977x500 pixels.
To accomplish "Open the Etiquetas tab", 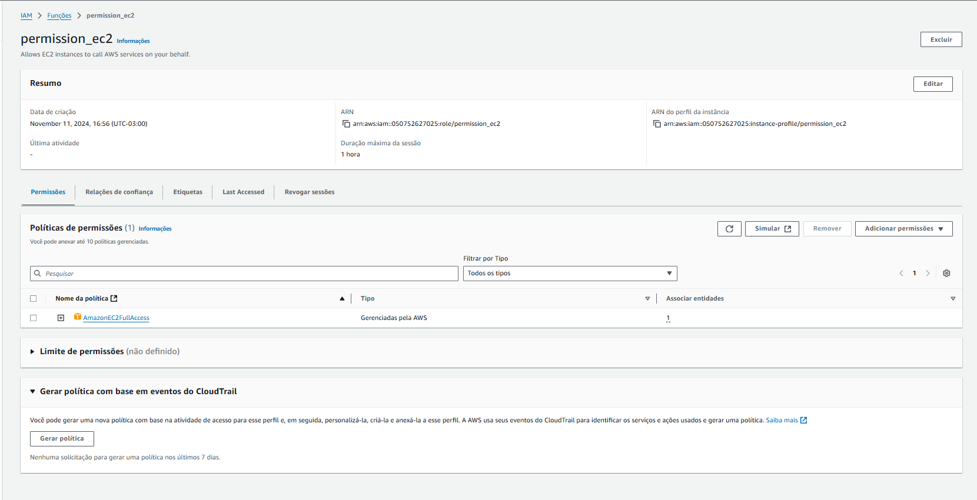I will 188,192.
